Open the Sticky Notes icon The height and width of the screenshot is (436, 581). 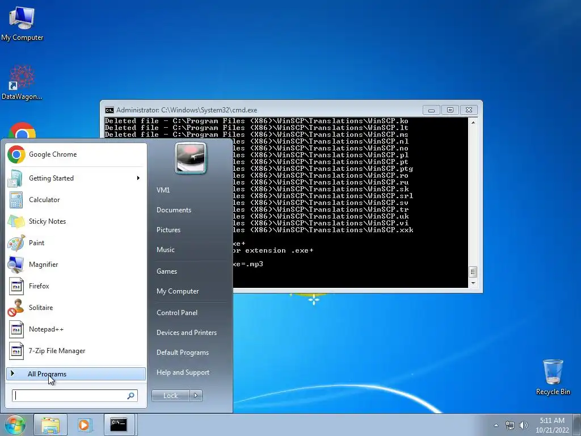click(16, 221)
